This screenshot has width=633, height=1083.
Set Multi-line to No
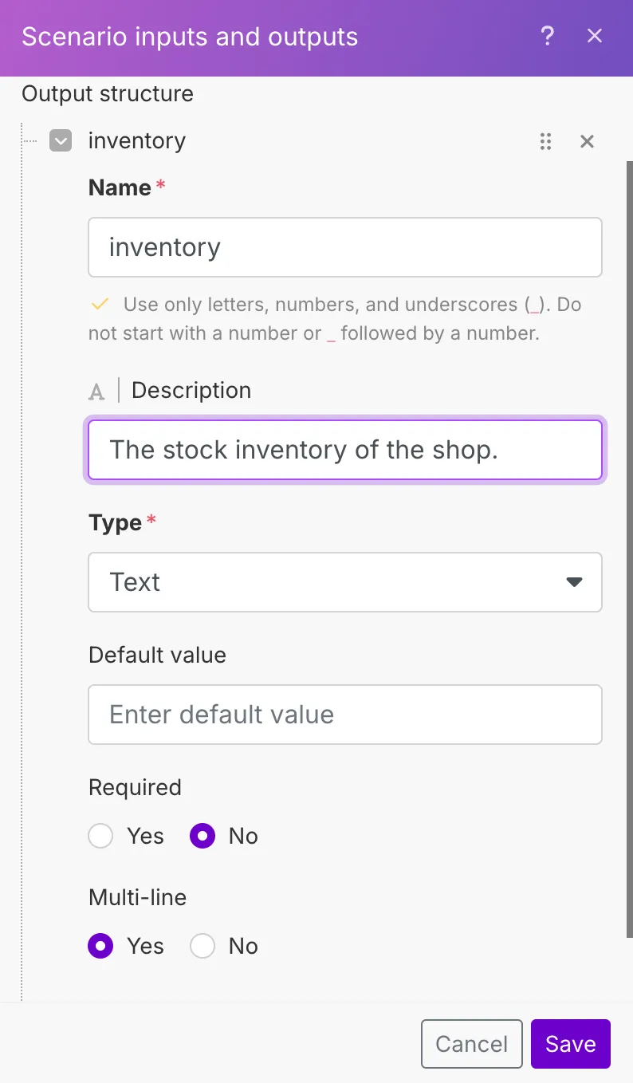tap(202, 947)
